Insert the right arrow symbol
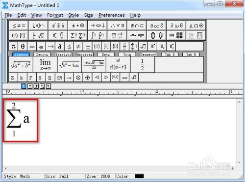245x182 pixels. [x=50, y=47]
